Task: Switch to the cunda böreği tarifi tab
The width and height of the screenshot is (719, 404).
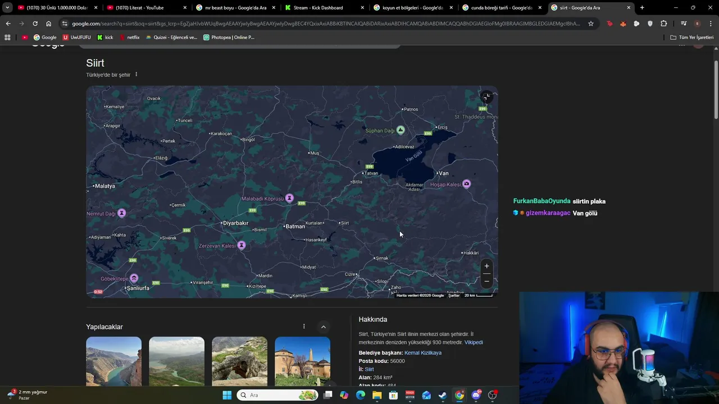Action: 502,8
